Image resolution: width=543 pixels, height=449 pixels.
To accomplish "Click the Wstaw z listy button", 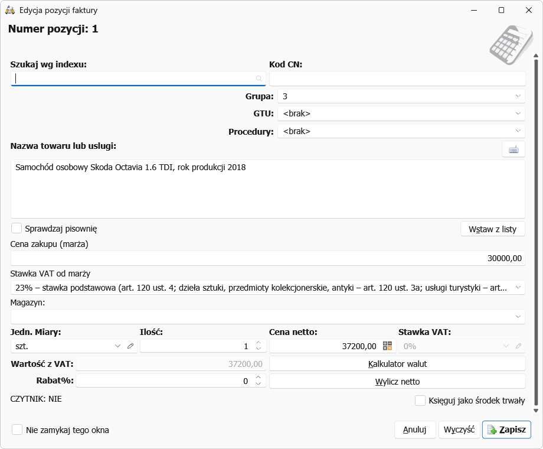I will 492,229.
